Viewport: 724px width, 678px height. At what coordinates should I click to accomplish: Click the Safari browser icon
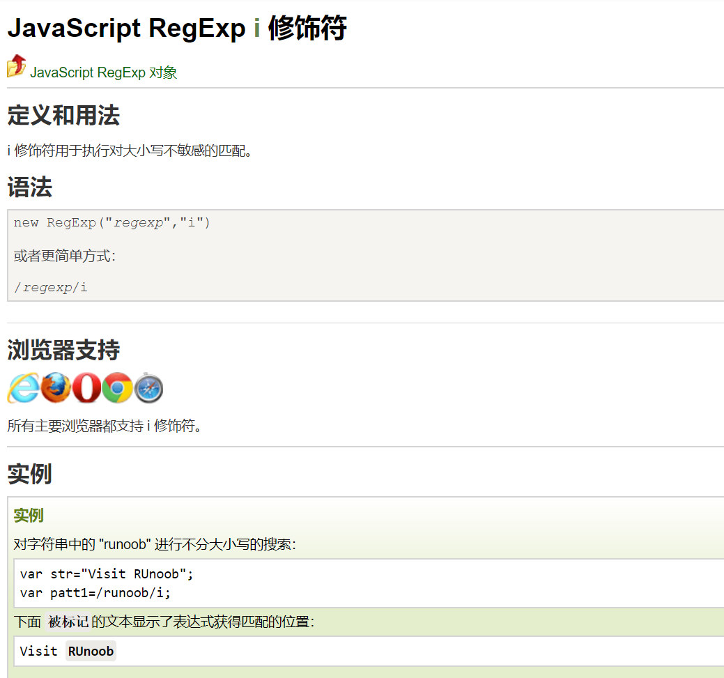click(x=148, y=387)
